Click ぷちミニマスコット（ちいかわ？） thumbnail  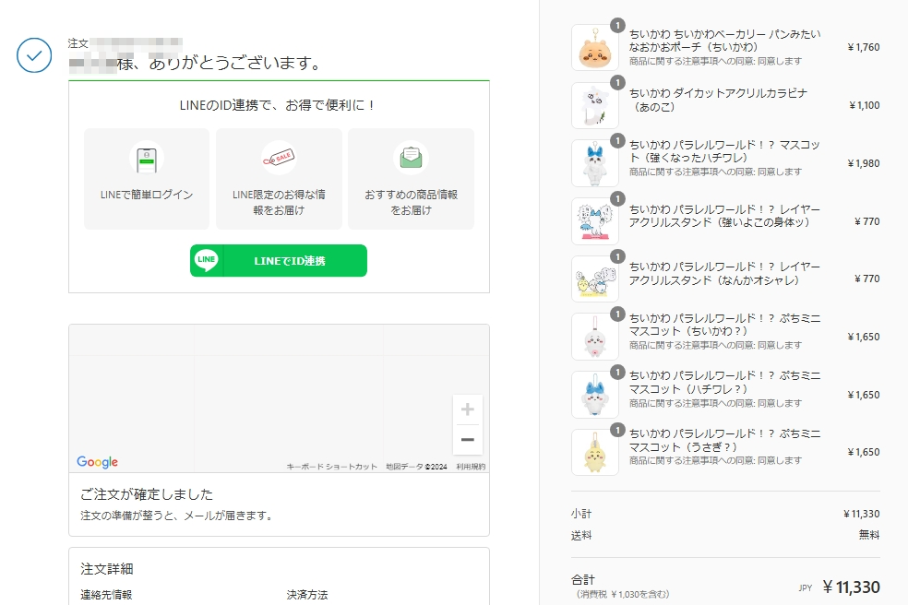[594, 337]
